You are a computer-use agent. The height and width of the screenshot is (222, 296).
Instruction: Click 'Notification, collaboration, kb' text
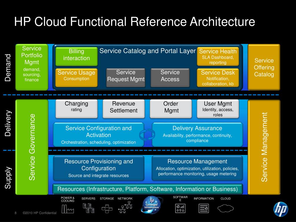coord(218,81)
